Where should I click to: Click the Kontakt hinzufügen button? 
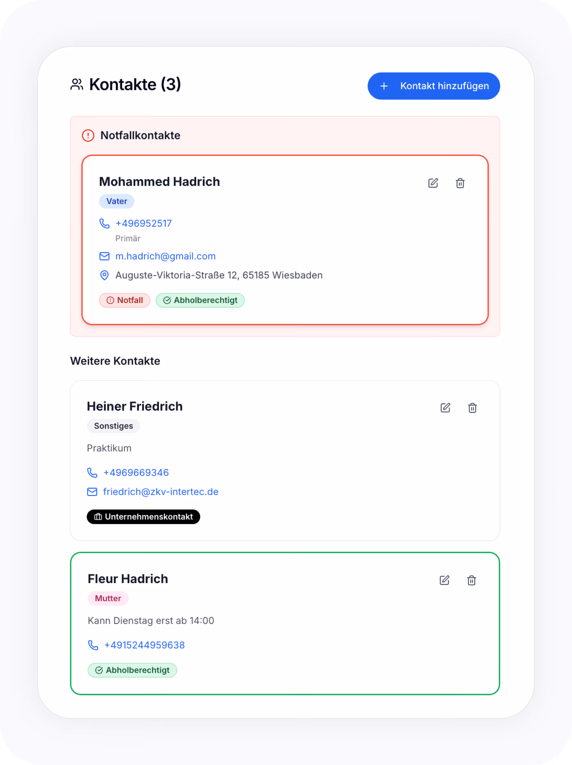[434, 86]
